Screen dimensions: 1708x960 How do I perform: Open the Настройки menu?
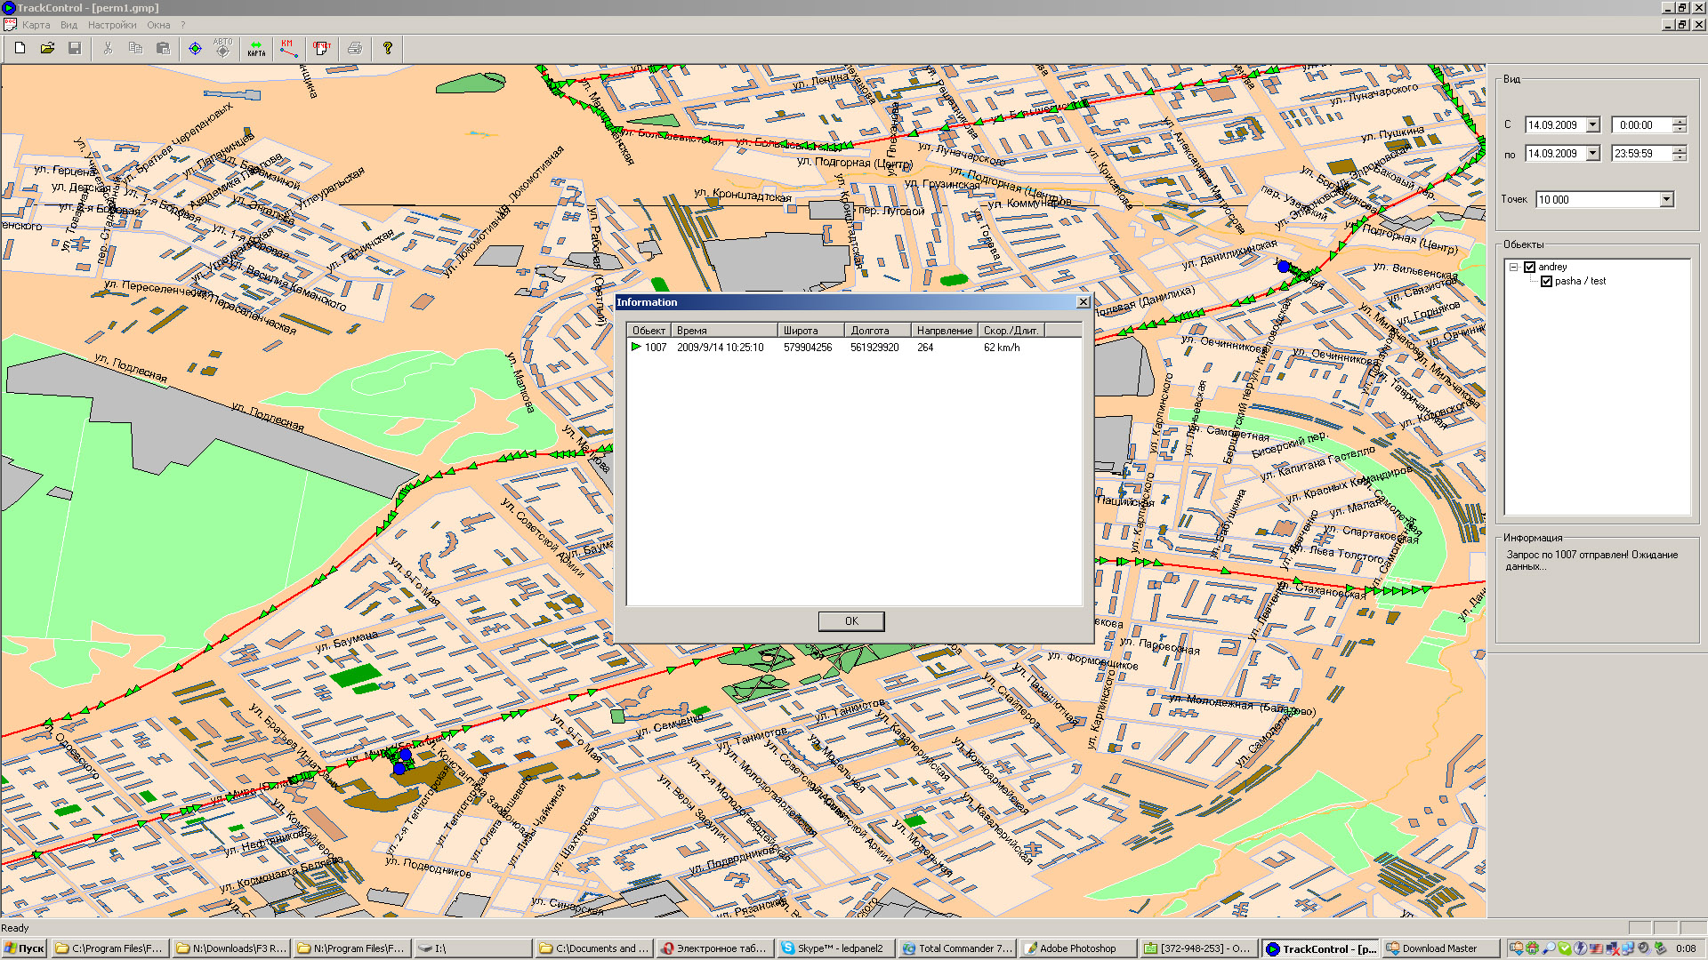[112, 25]
